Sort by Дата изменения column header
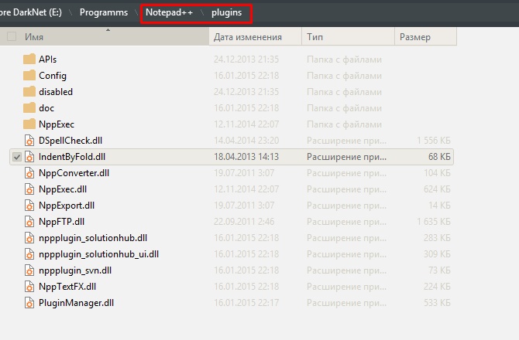 [x=256, y=36]
